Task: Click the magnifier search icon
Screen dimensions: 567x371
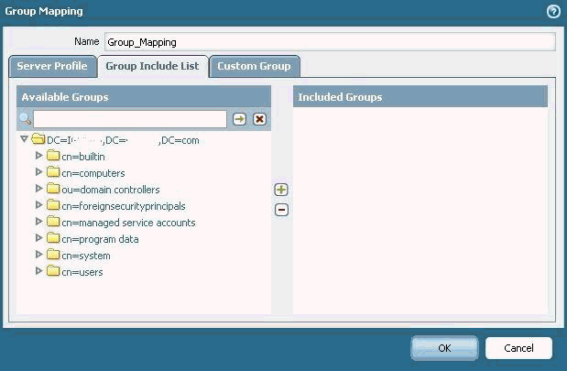Action: pyautogui.click(x=25, y=119)
